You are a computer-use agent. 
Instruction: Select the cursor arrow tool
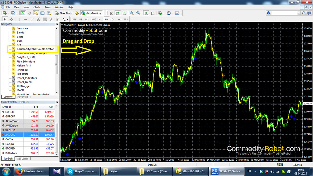point(5,19)
